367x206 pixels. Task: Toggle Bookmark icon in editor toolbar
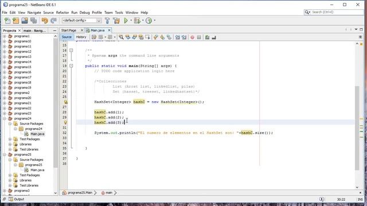tap(169, 37)
